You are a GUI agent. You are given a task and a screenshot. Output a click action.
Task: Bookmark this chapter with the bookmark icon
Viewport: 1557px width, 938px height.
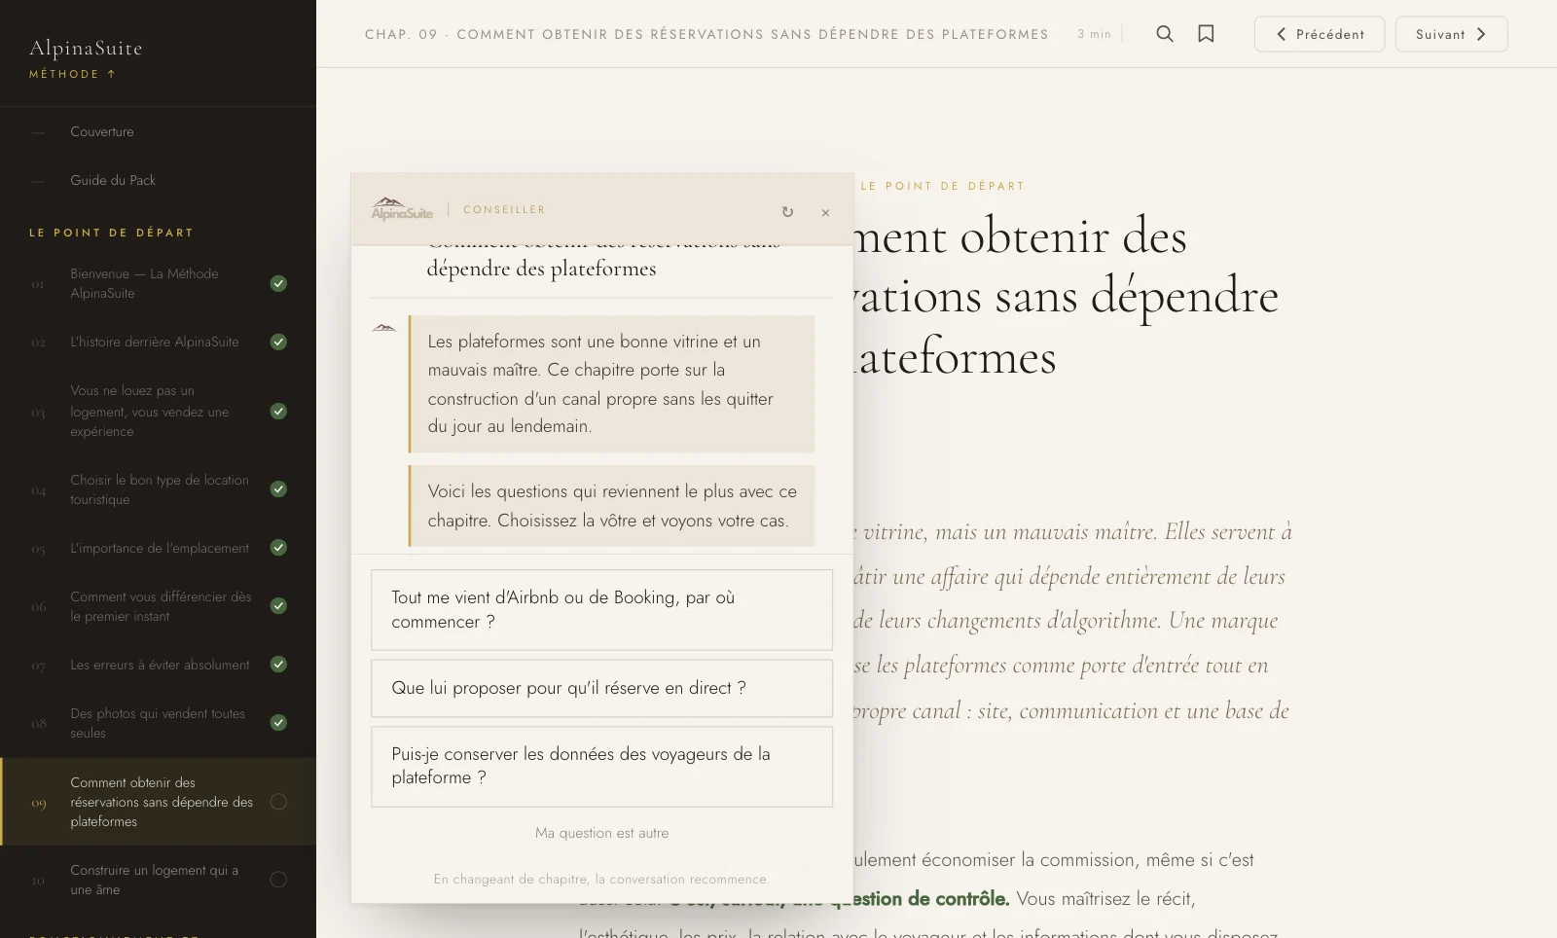pos(1206,34)
